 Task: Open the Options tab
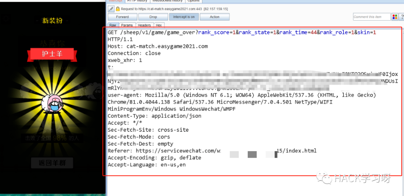(x=193, y=1)
